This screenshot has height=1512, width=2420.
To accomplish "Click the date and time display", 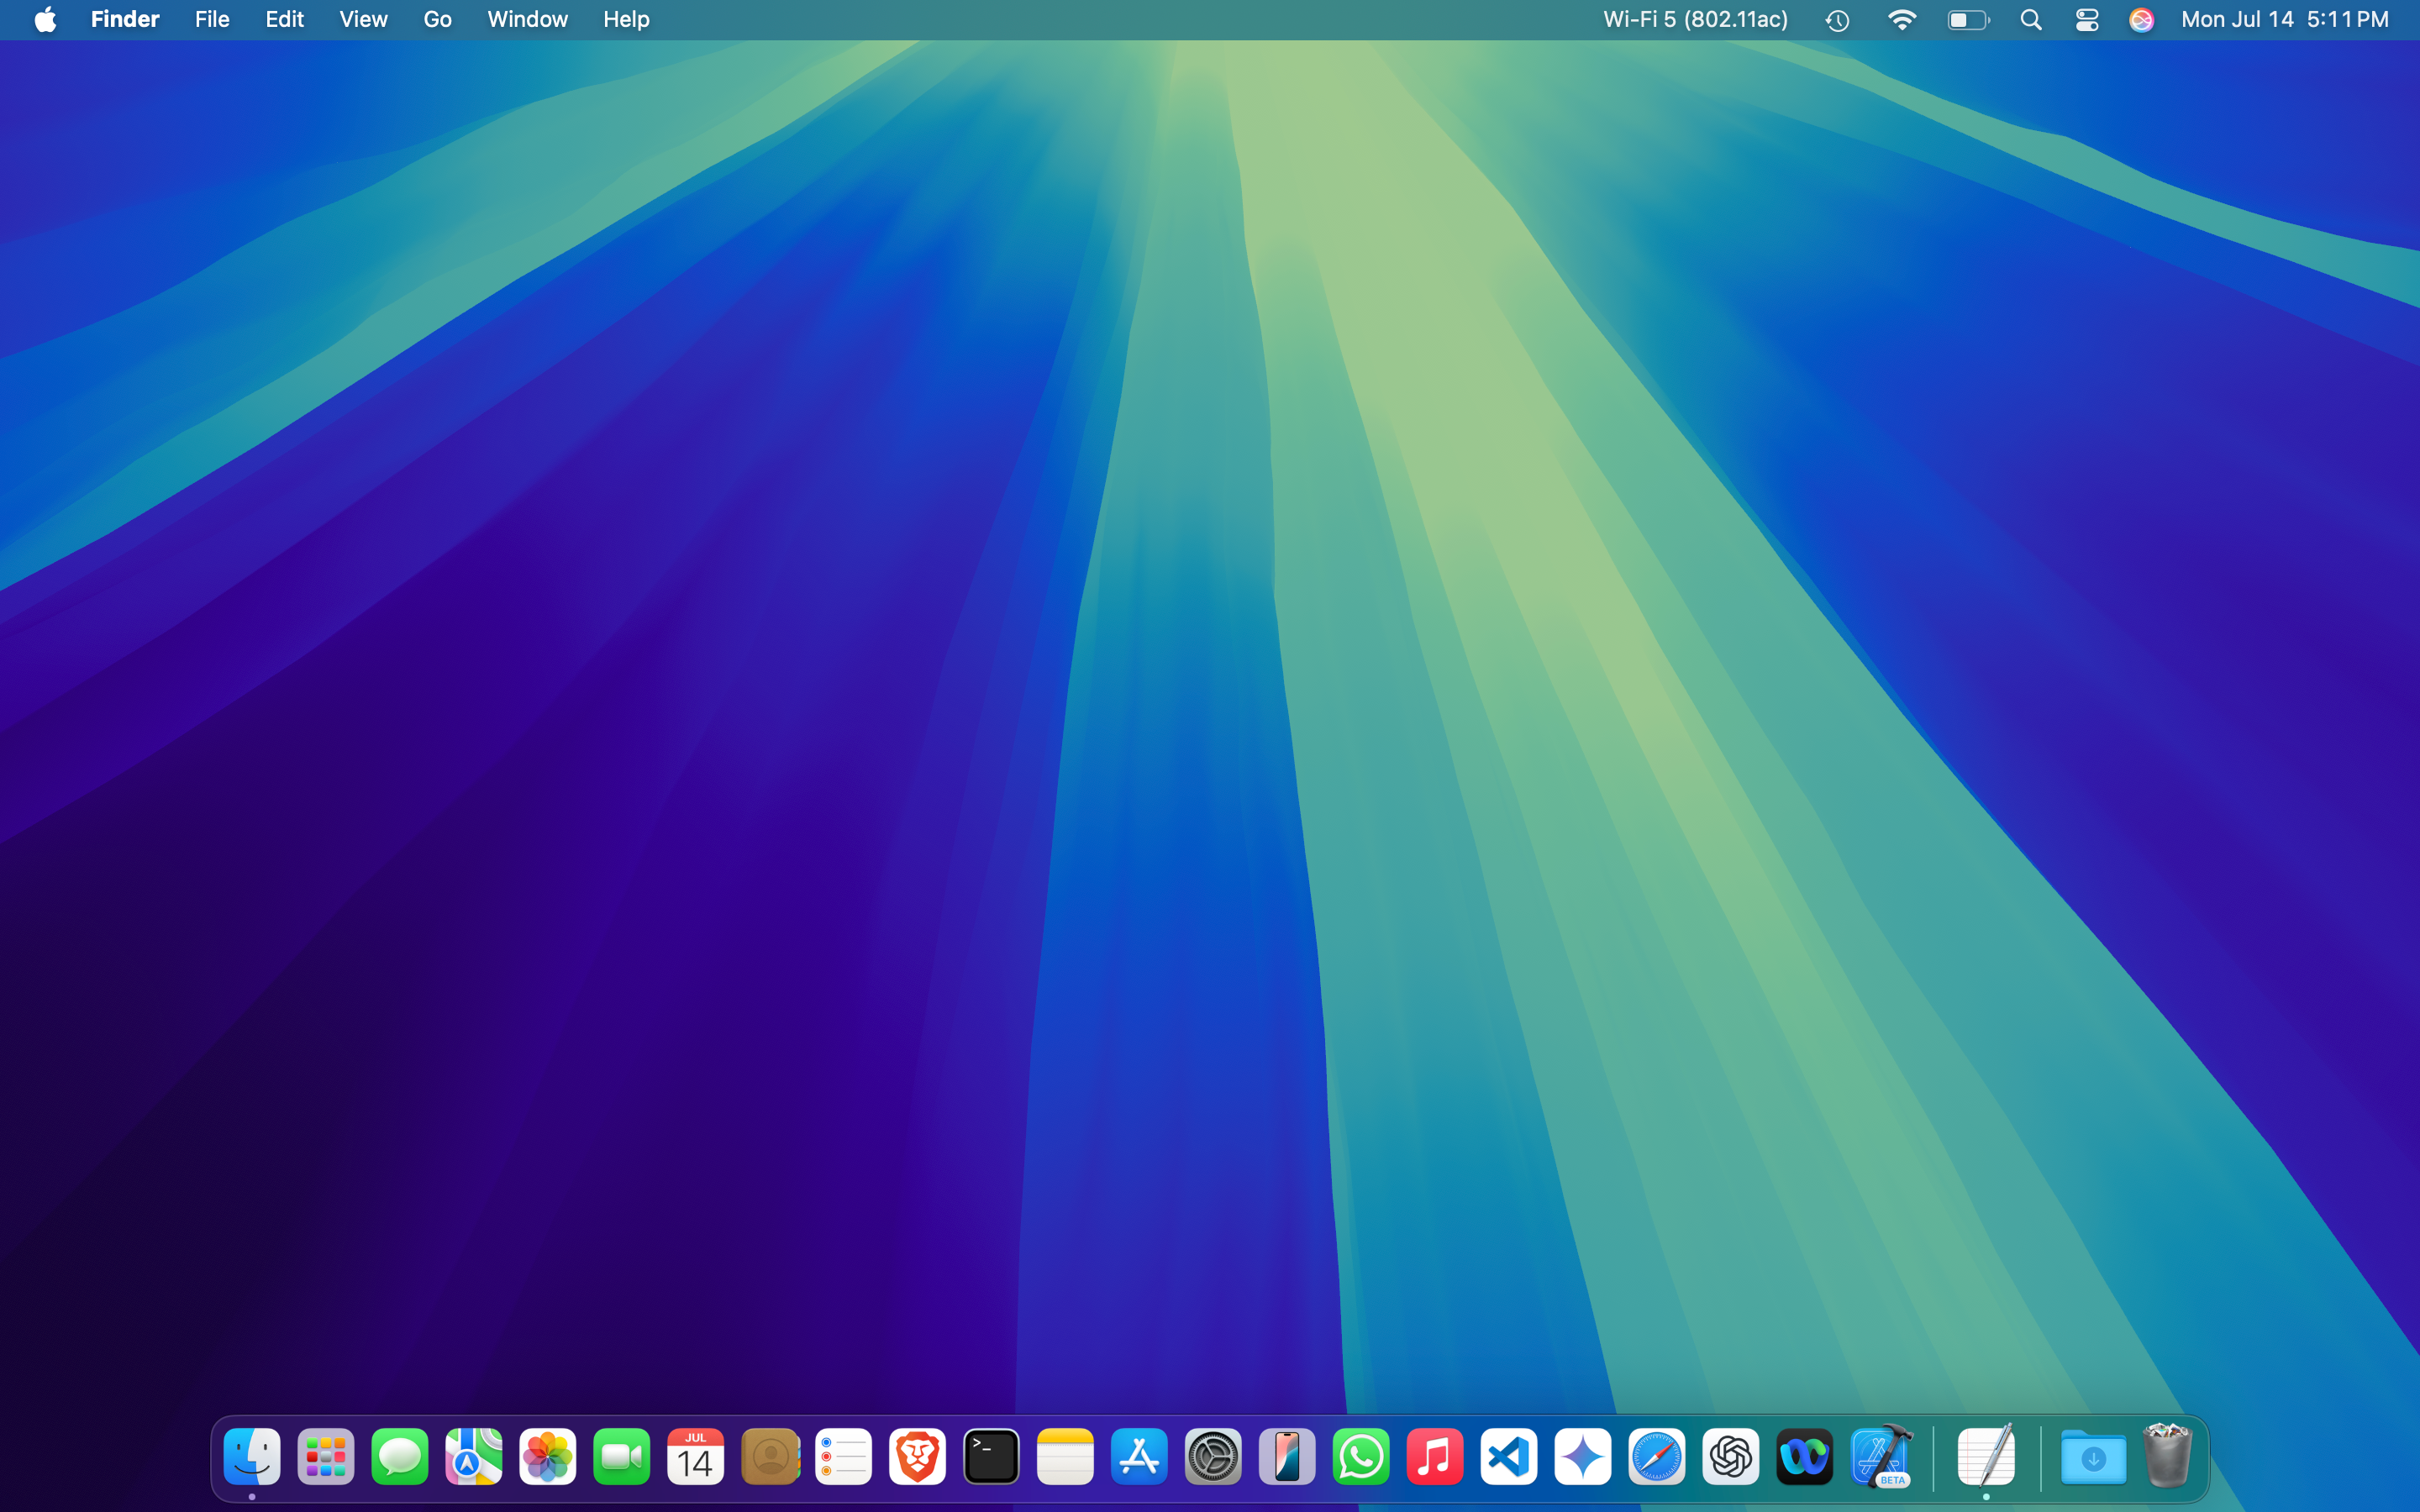I will click(x=2284, y=20).
